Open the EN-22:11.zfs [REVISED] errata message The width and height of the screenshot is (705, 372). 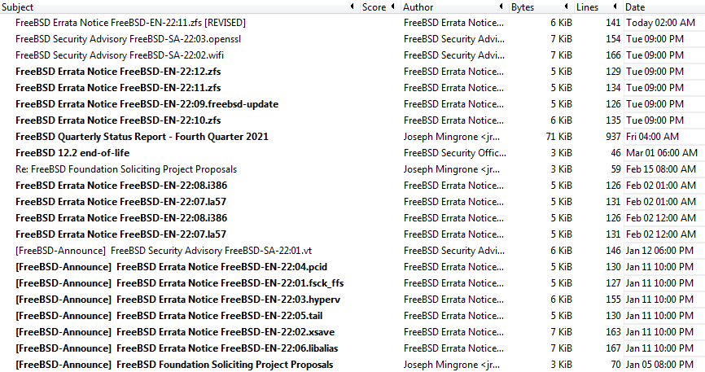(130, 23)
